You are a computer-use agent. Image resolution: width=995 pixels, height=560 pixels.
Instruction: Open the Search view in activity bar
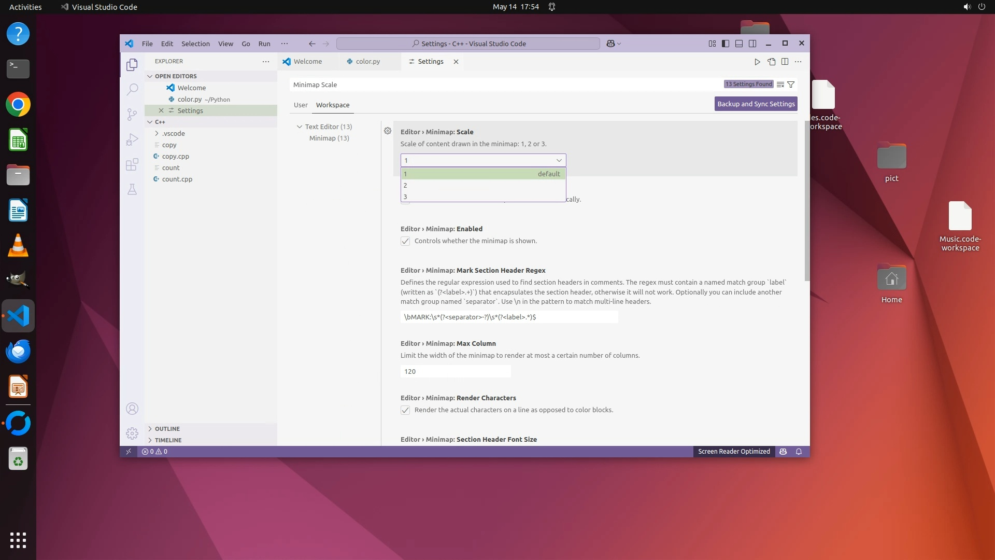coord(132,89)
